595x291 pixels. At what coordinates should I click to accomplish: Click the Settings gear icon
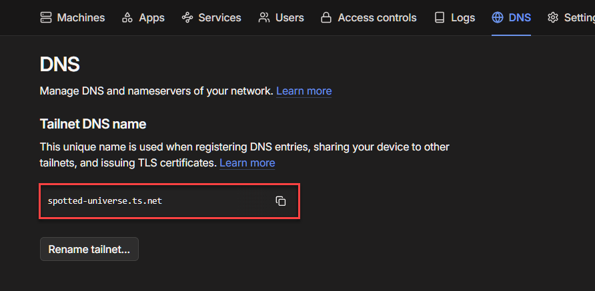tap(553, 18)
